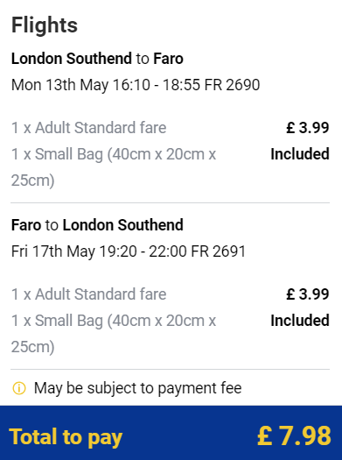Select Faro to London Southend route title
Viewport: 342px width, 460px height.
click(97, 225)
